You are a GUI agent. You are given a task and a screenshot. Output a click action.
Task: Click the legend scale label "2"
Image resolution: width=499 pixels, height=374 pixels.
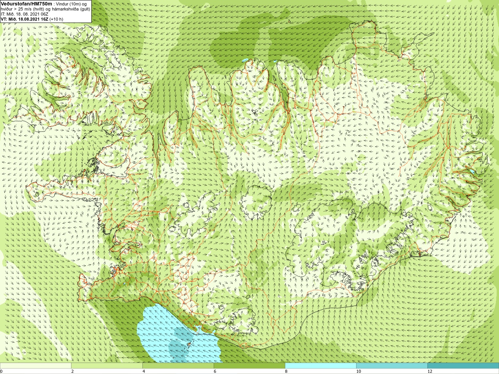coord(73,371)
